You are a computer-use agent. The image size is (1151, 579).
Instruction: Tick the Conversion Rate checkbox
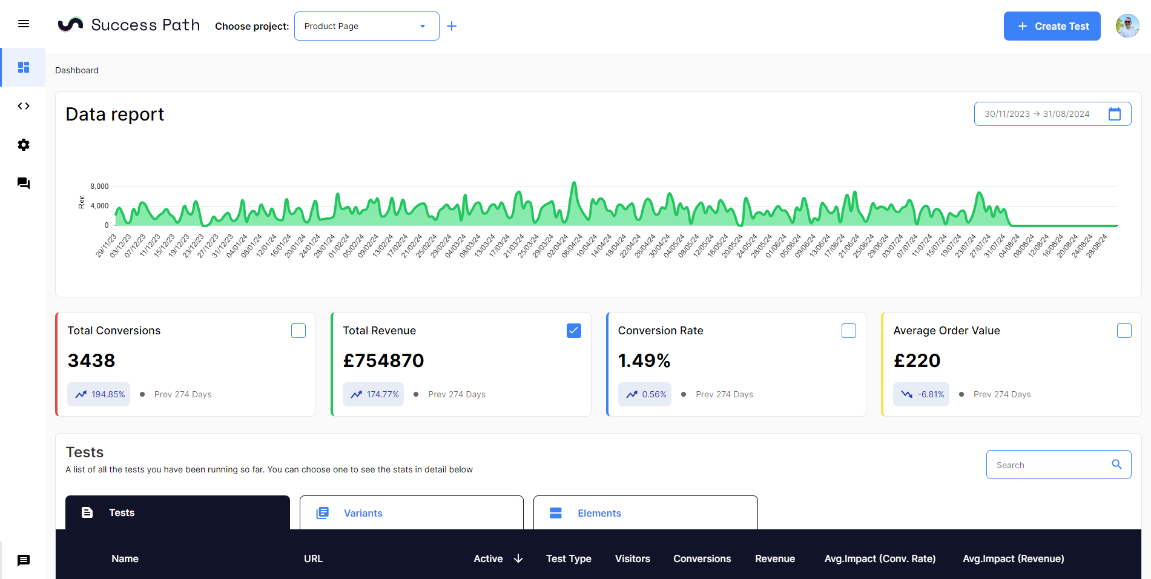tap(849, 331)
